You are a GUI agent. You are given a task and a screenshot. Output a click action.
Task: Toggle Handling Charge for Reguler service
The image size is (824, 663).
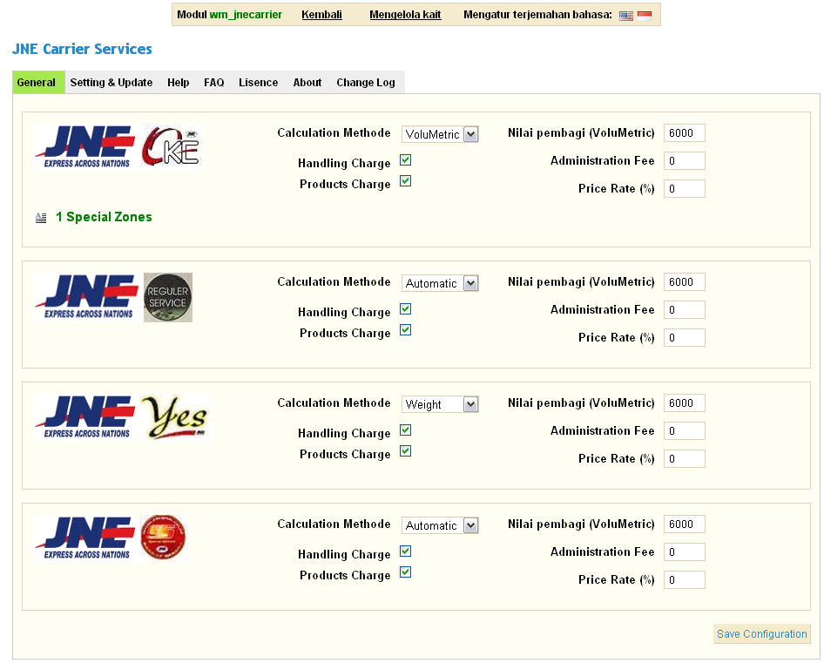pyautogui.click(x=405, y=308)
